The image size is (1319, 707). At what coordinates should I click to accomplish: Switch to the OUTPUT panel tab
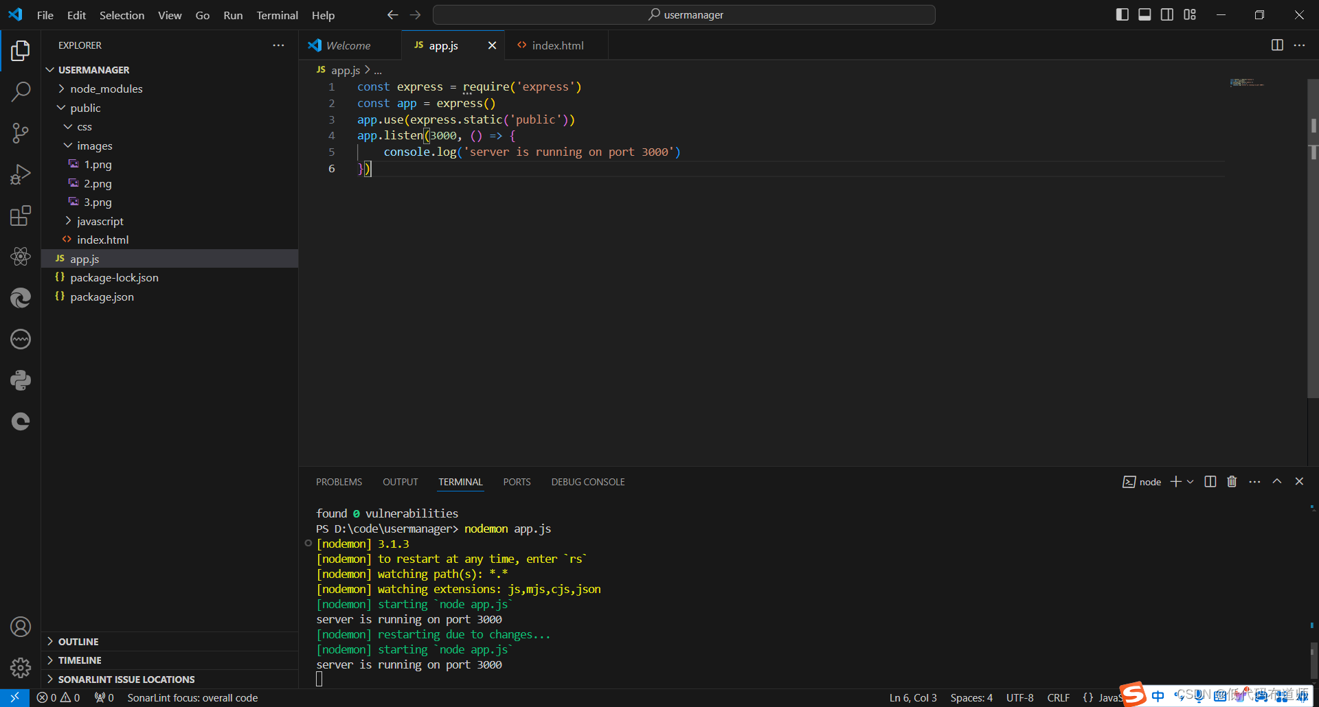point(401,482)
